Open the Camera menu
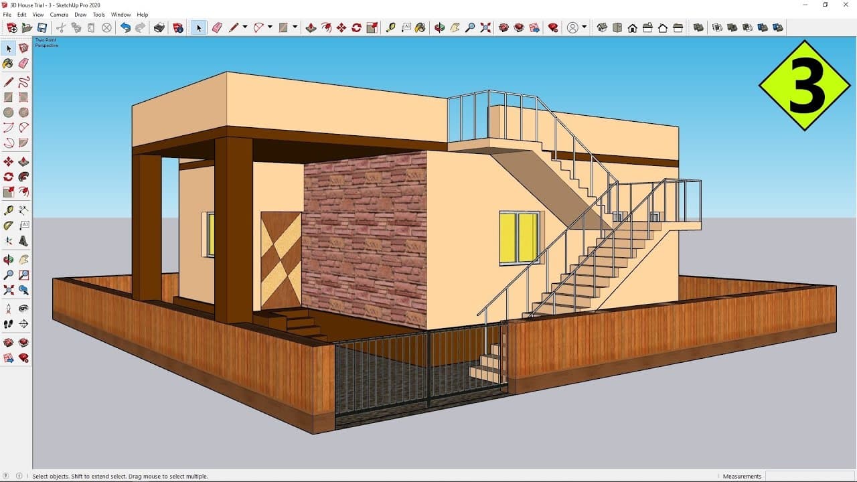Image resolution: width=857 pixels, height=482 pixels. click(59, 14)
